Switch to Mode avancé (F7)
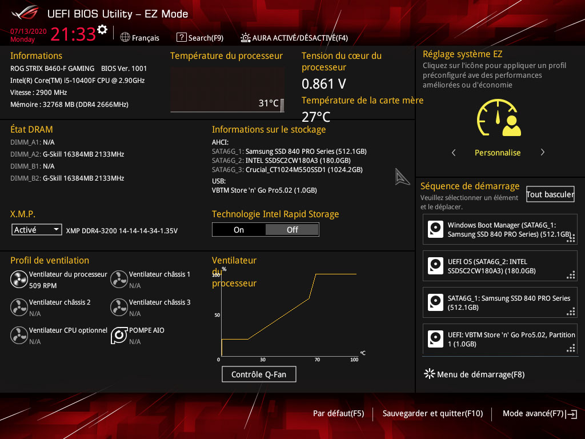This screenshot has height=439, width=585. click(x=539, y=413)
